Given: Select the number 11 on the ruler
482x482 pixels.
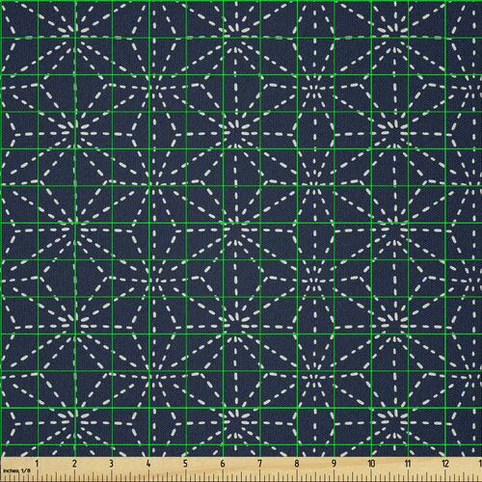Looking at the screenshot, I should pyautogui.click(x=408, y=464).
